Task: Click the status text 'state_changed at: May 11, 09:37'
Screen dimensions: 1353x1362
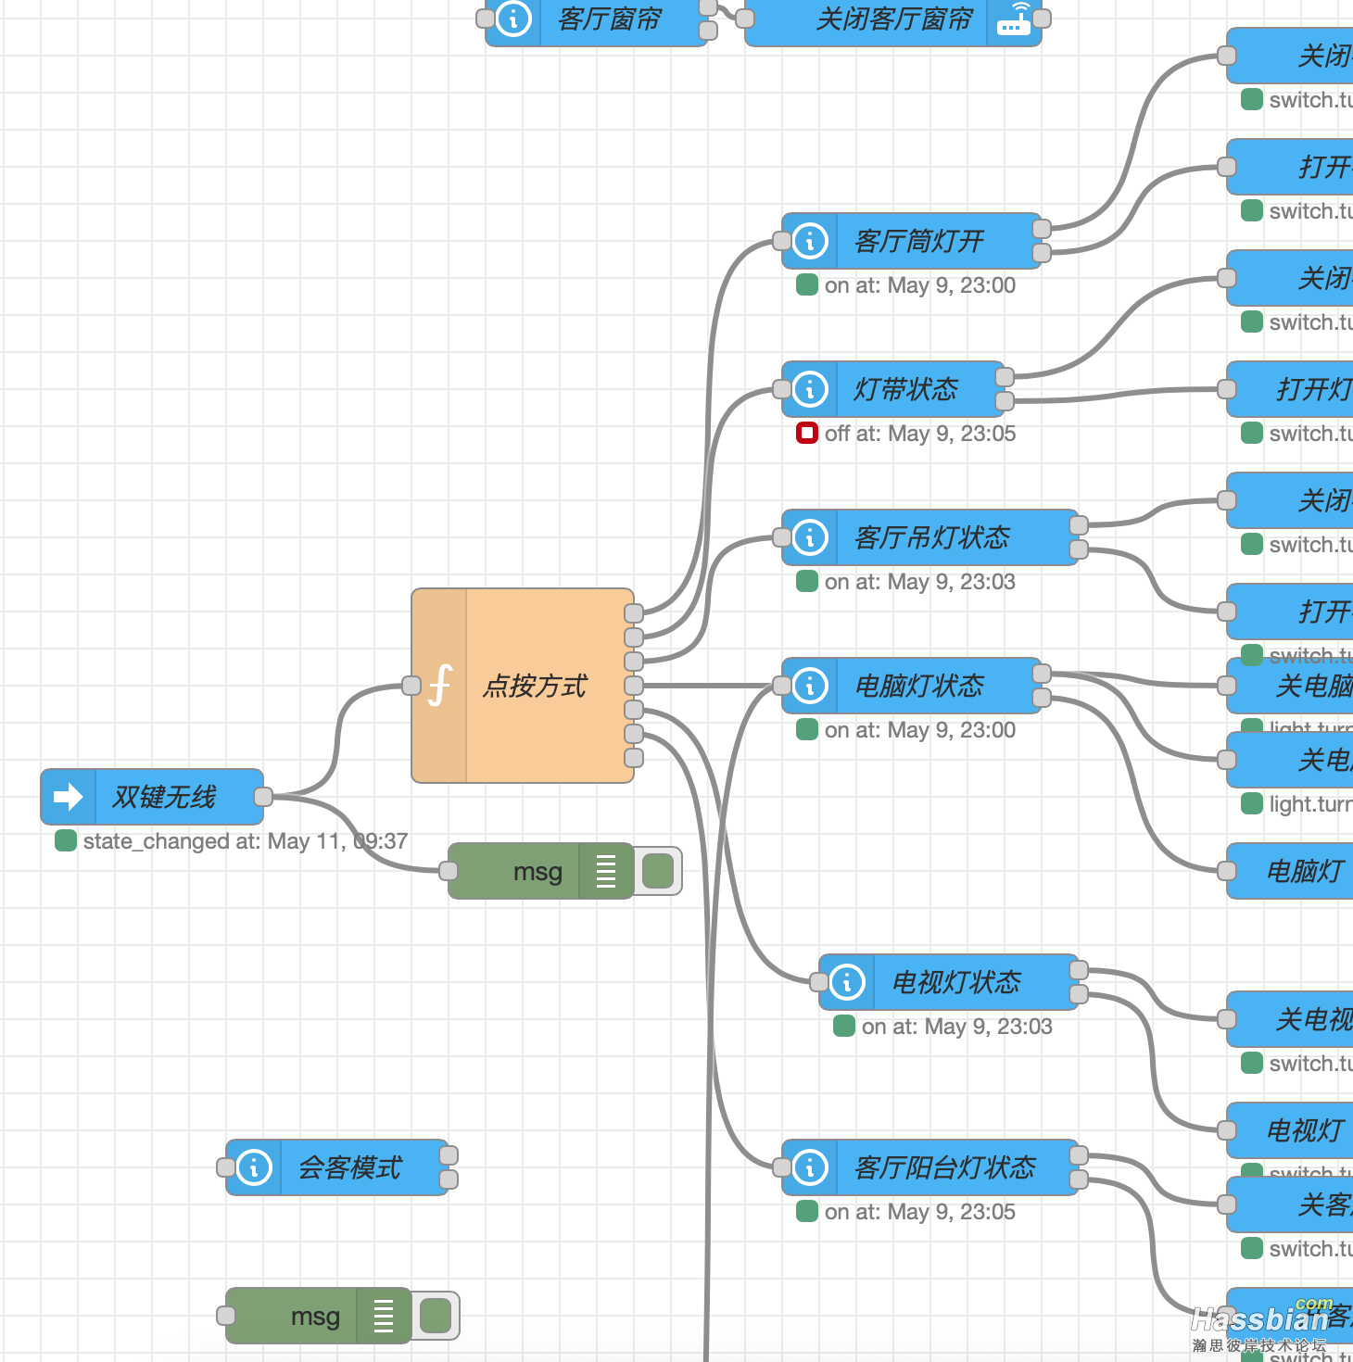Action: pos(246,841)
